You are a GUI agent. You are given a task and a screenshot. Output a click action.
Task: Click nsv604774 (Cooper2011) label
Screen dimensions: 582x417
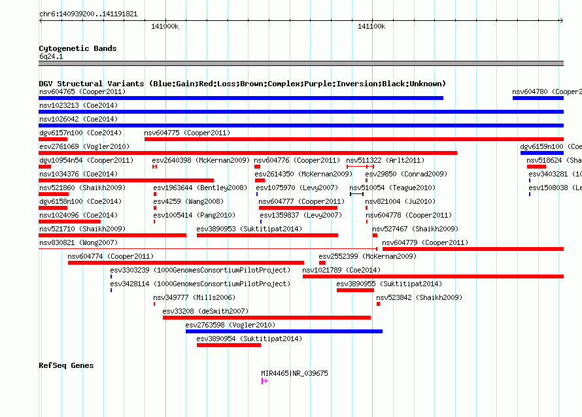[111, 256]
